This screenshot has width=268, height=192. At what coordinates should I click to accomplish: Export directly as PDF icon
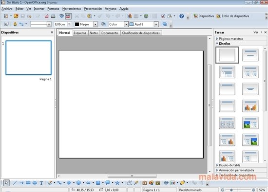pyautogui.click(x=46, y=16)
